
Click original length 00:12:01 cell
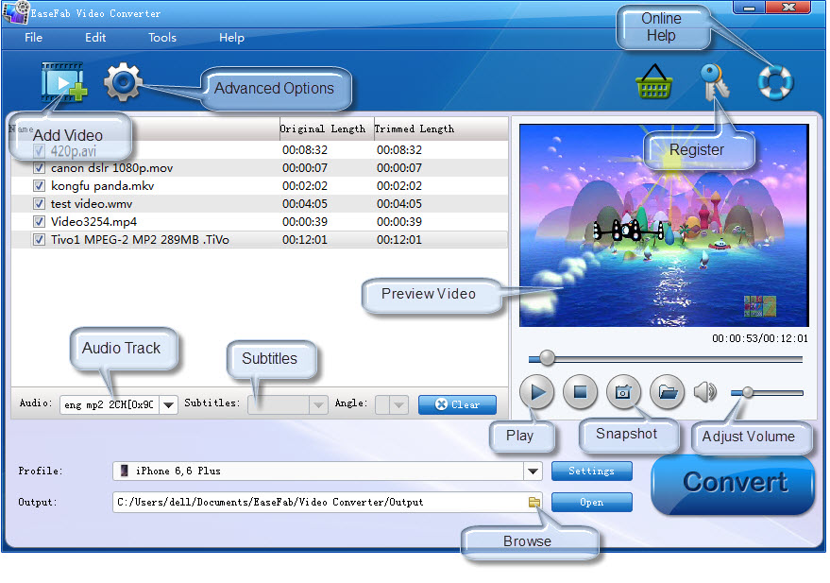point(305,239)
